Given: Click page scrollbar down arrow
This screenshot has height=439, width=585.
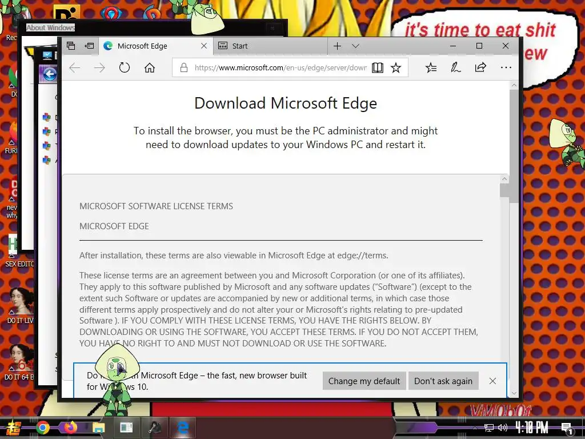Looking at the screenshot, I should click(514, 393).
